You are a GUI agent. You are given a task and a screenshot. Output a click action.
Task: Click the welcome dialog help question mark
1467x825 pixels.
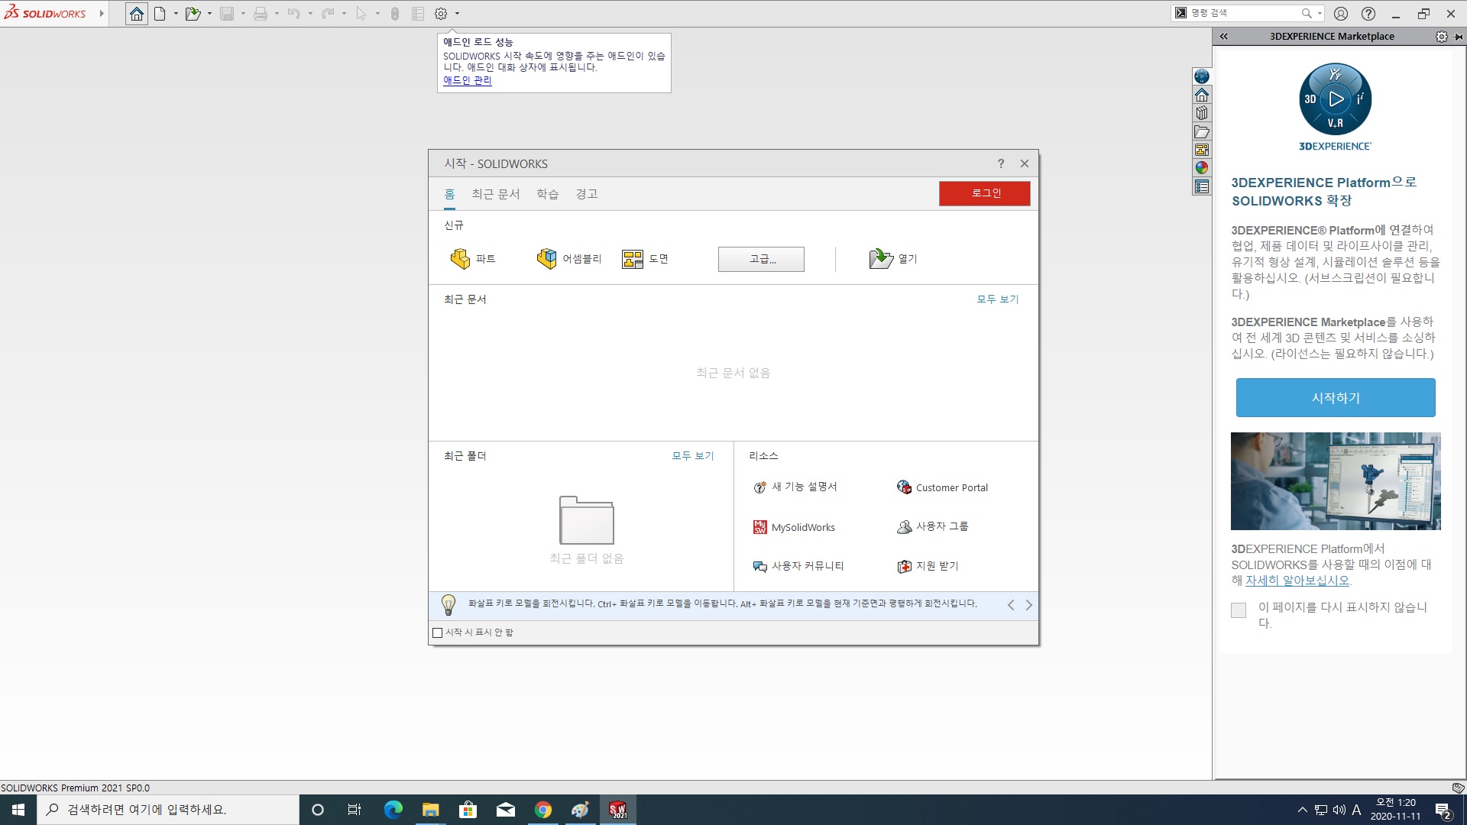[x=1001, y=163]
